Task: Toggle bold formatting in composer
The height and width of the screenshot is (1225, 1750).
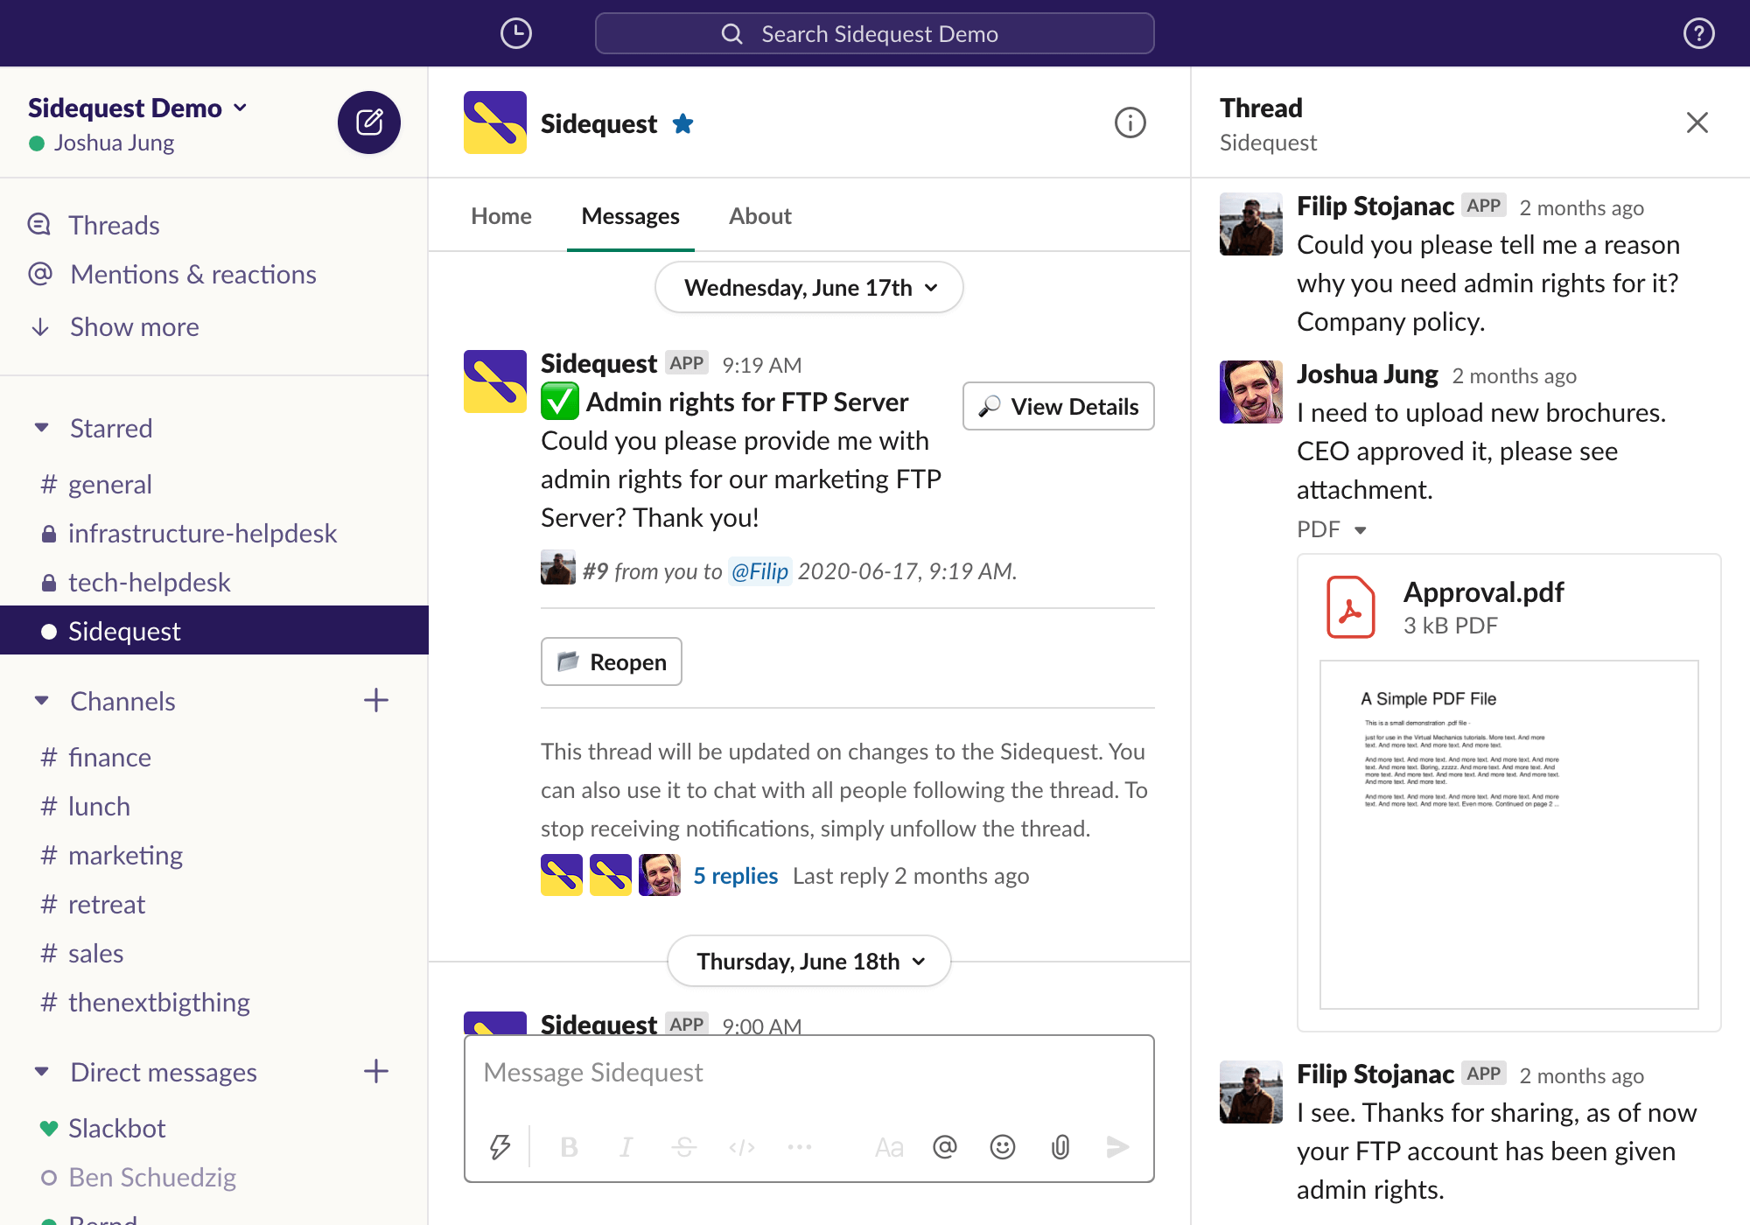Action: (569, 1146)
